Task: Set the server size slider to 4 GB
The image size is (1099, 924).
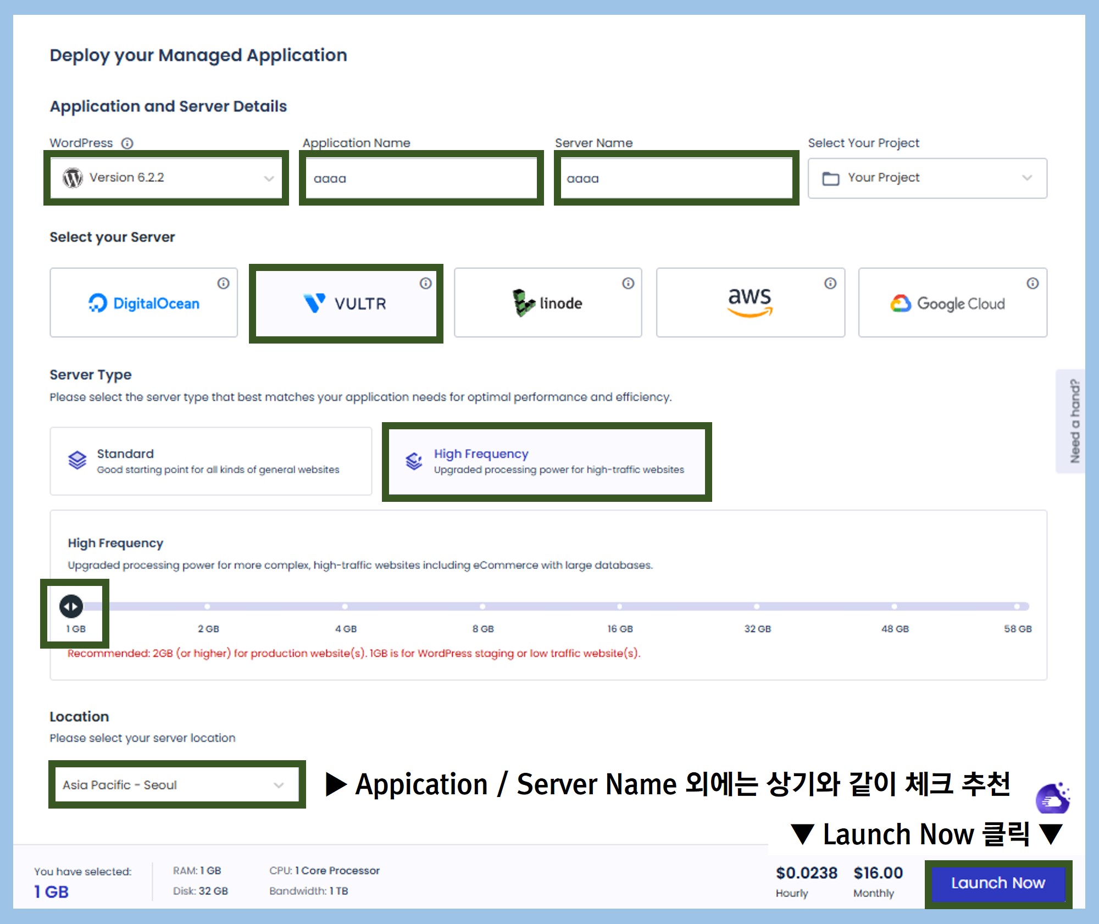Action: [x=345, y=607]
